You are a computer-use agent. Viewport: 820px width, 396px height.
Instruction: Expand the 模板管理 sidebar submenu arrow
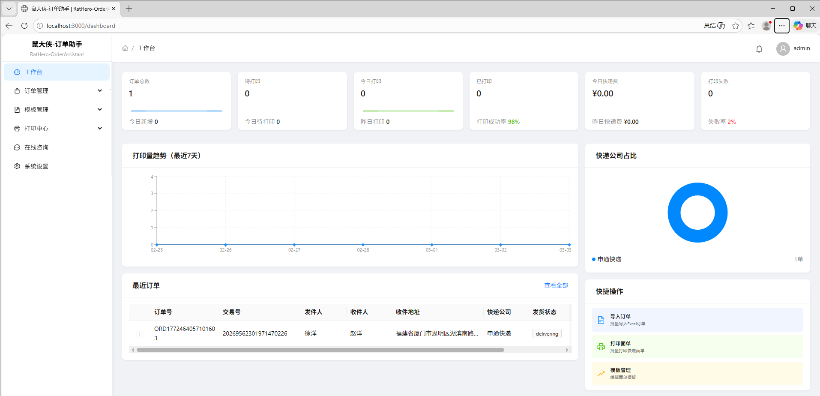click(100, 110)
